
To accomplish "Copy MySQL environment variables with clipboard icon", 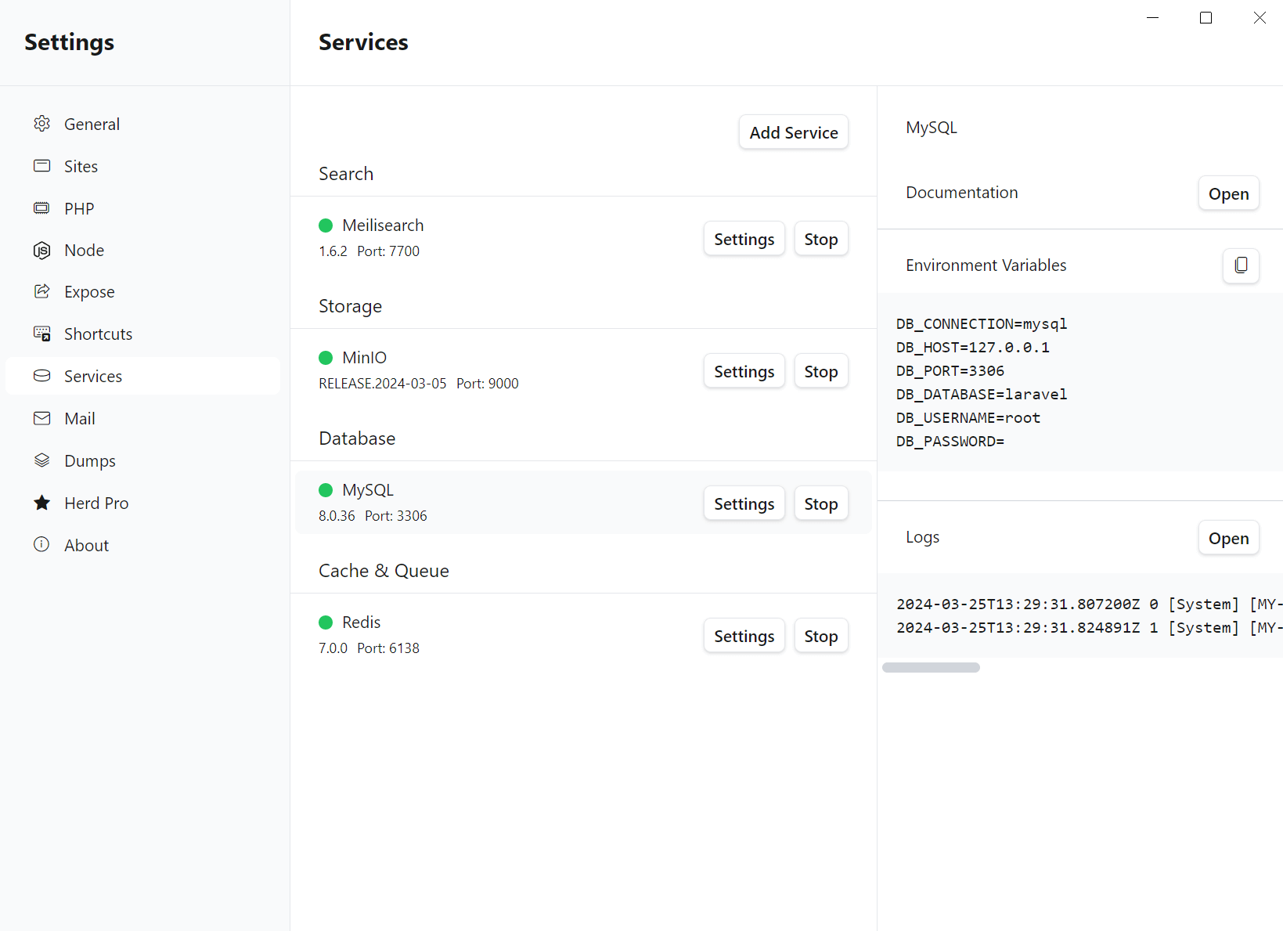I will pos(1241,265).
